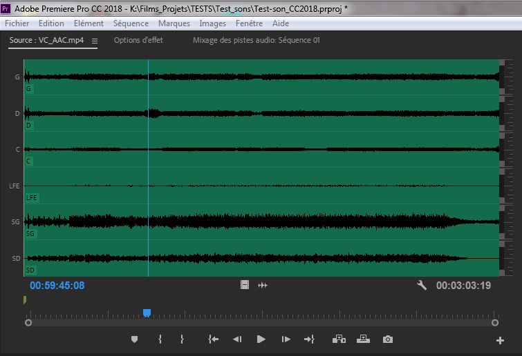Step back one frame
Viewport: 522px width, 356px height.
coord(237,339)
